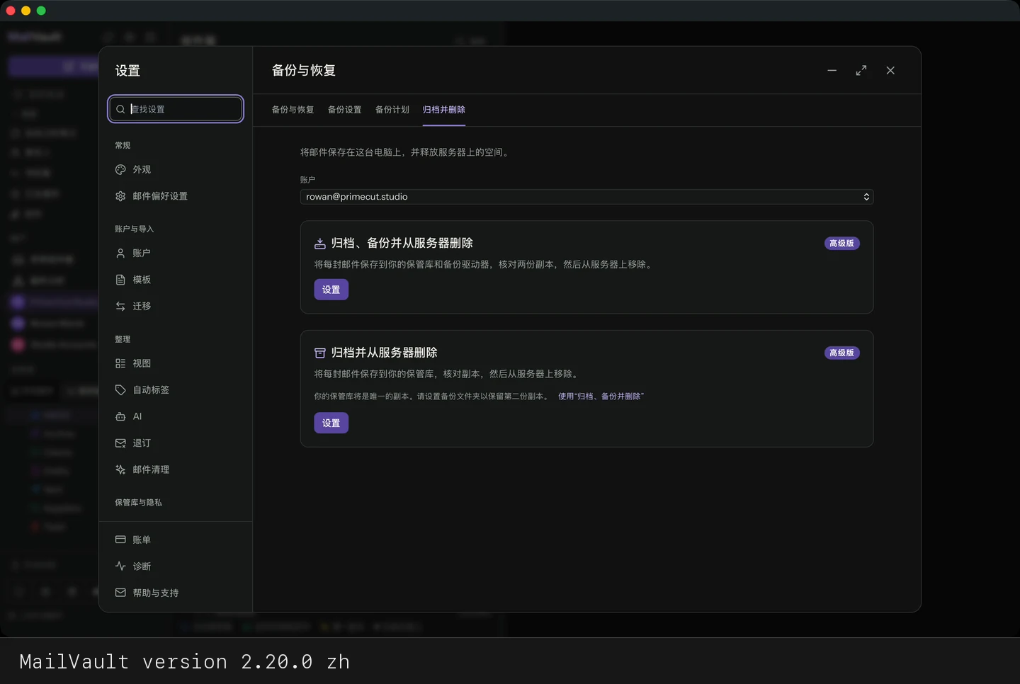Click 设置 under 归档并从服务器删除

pos(331,423)
